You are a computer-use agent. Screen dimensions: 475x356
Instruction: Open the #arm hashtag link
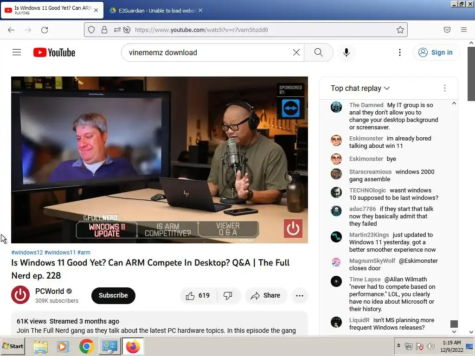click(x=83, y=253)
